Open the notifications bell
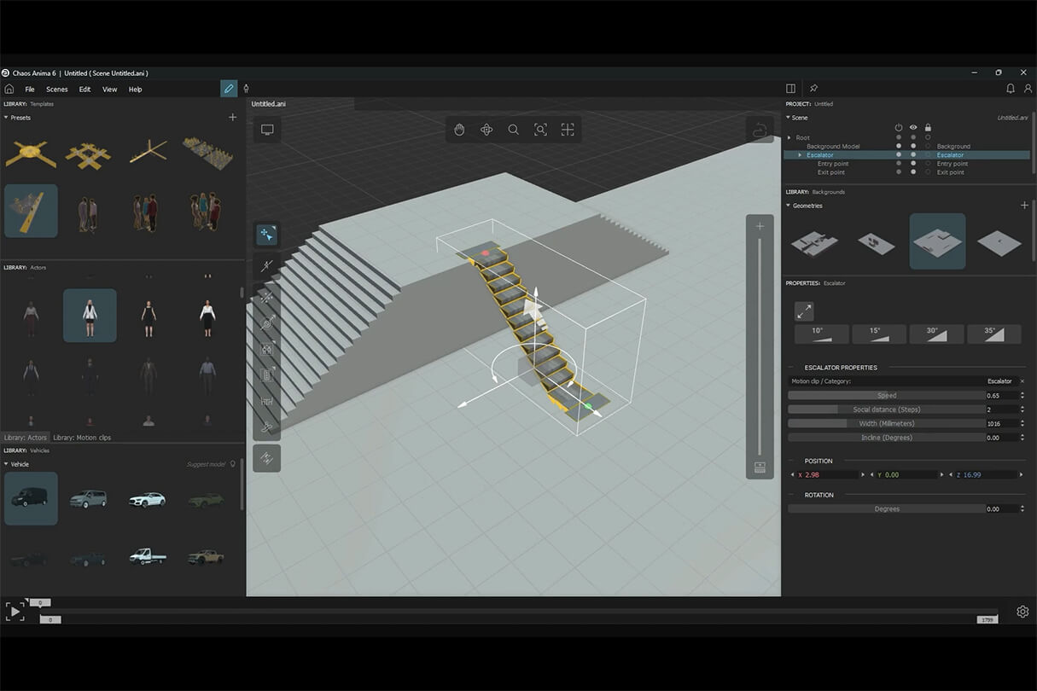The image size is (1037, 691). (1011, 89)
